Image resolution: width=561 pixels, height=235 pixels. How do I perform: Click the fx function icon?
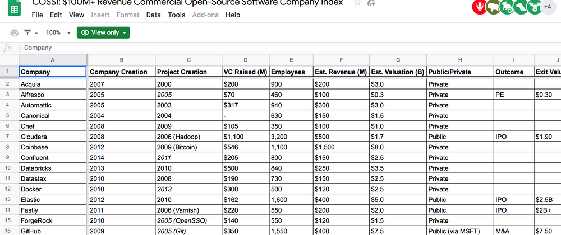point(7,48)
